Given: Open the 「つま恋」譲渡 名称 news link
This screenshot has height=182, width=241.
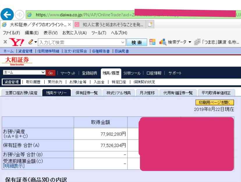Looking at the screenshot, I should click(x=220, y=42).
